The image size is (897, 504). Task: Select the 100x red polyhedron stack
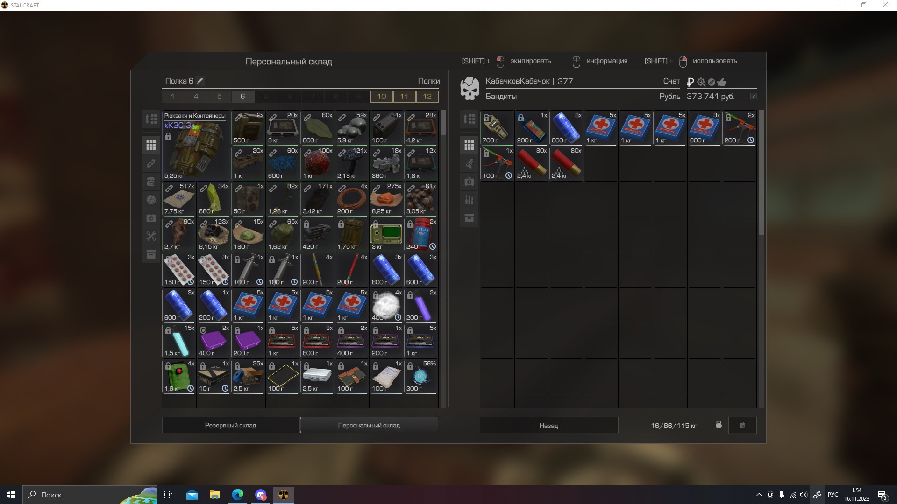point(317,163)
